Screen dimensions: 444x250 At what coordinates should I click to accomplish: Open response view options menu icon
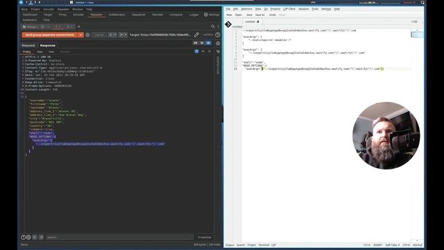pyautogui.click(x=210, y=51)
